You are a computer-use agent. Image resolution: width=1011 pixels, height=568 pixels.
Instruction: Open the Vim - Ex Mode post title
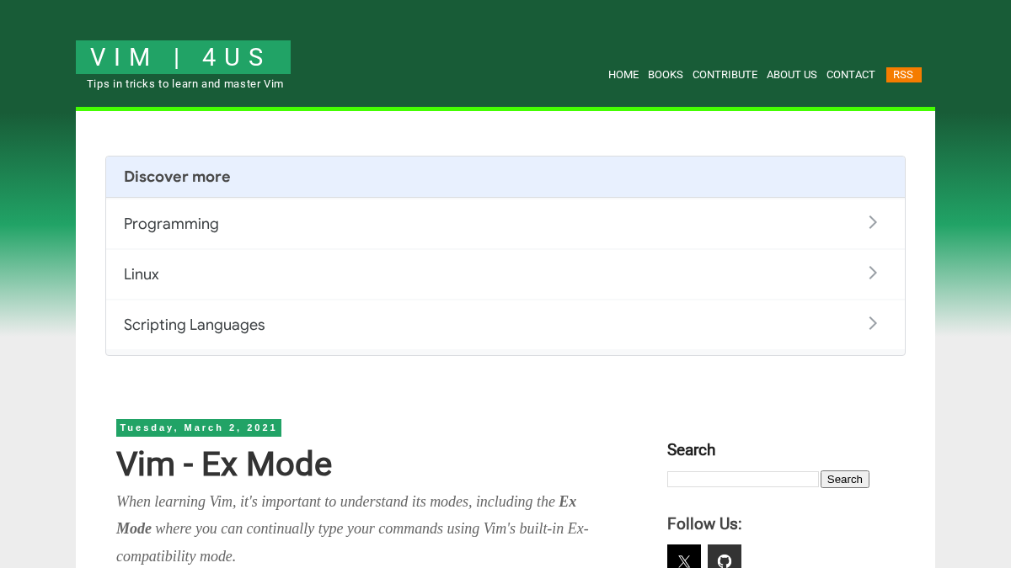224,464
